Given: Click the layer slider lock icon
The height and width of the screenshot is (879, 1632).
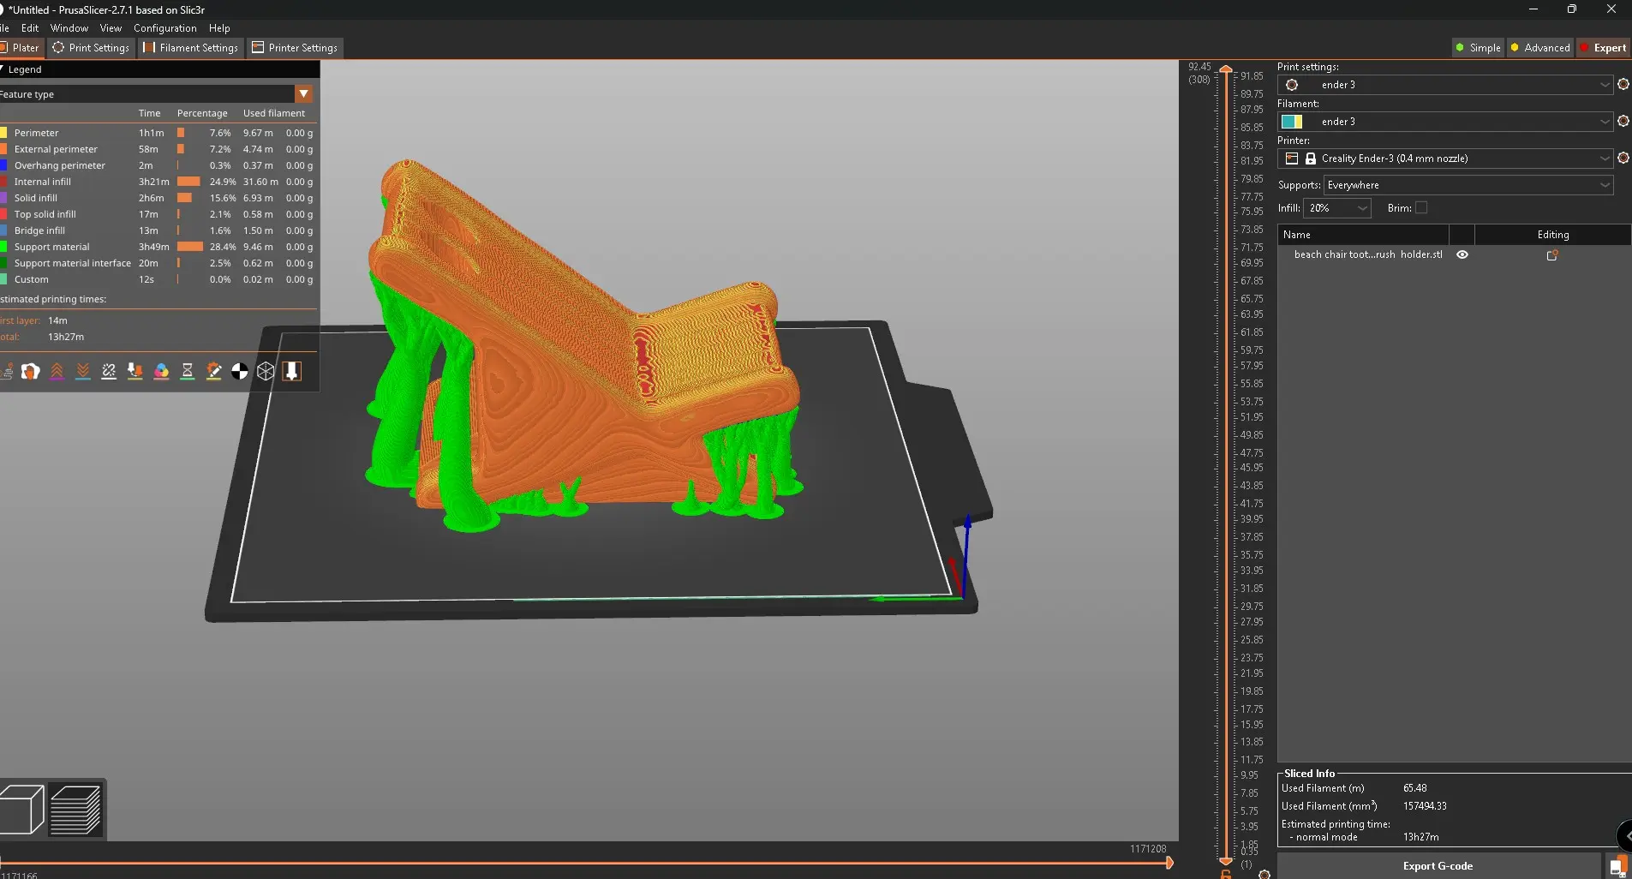Looking at the screenshot, I should [1226, 874].
